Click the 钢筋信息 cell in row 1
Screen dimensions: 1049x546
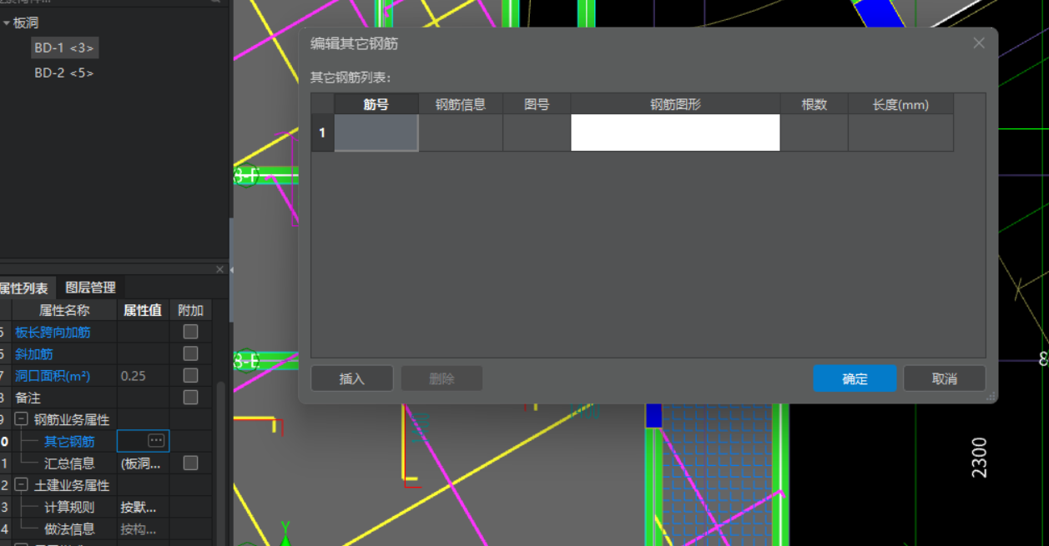pyautogui.click(x=461, y=133)
